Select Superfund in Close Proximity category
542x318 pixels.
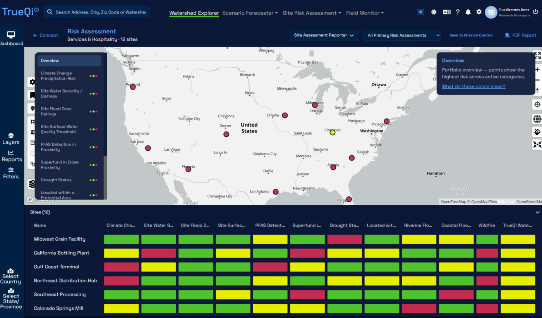[x=69, y=165]
